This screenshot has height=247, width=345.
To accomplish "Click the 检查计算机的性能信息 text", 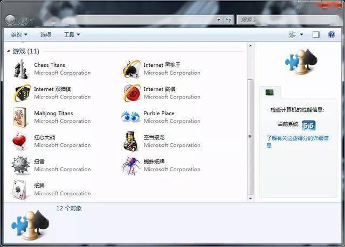I will pos(297,110).
